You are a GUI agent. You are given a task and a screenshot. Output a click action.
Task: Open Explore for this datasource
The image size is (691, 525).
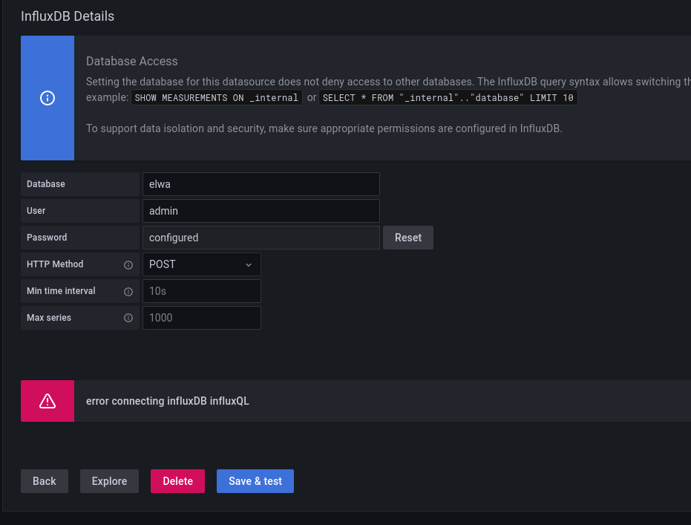[109, 481]
